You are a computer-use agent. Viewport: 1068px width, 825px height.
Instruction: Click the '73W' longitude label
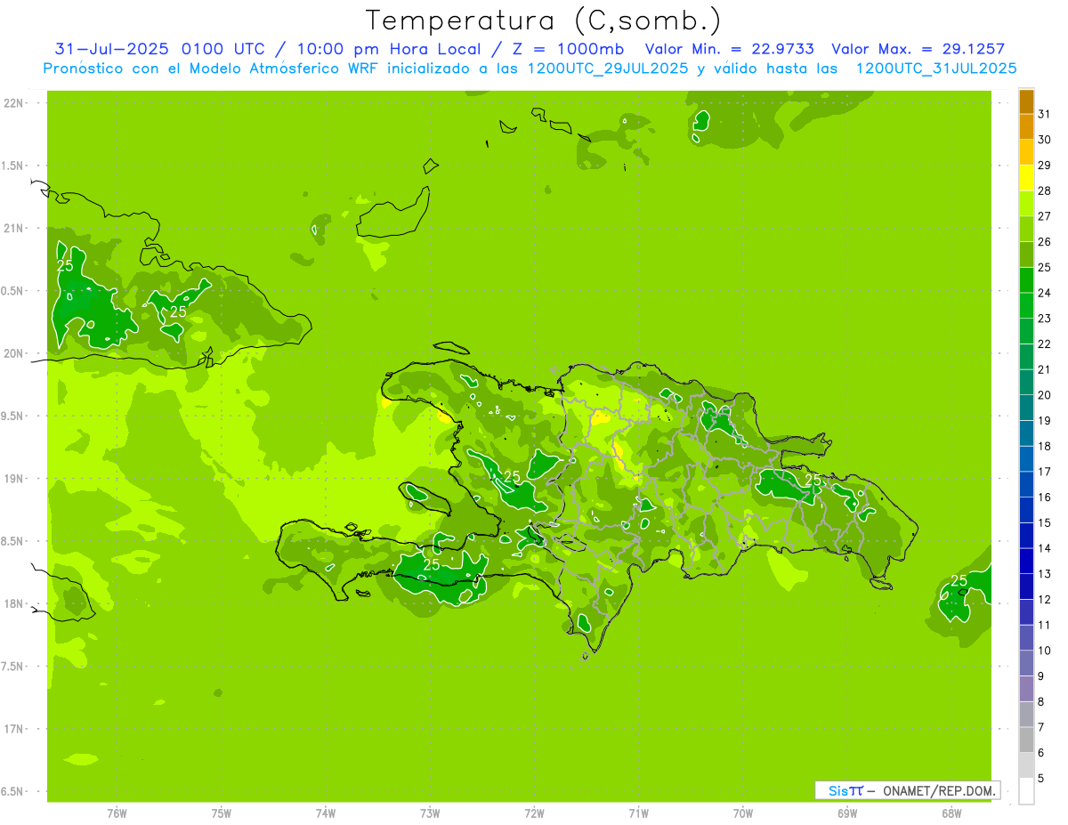pyautogui.click(x=430, y=813)
